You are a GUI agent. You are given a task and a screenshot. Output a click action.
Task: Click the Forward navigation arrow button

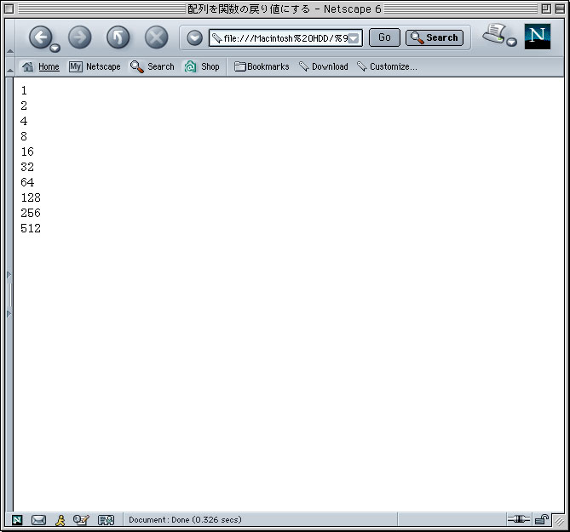coord(79,37)
